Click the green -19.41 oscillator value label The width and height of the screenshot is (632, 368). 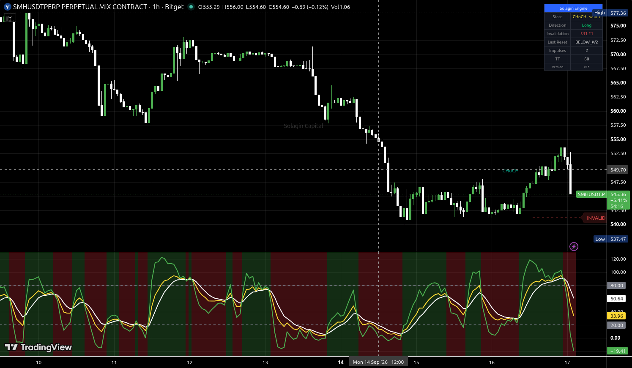(x=617, y=351)
